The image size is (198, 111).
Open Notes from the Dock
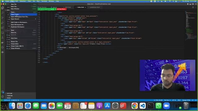coord(92,106)
